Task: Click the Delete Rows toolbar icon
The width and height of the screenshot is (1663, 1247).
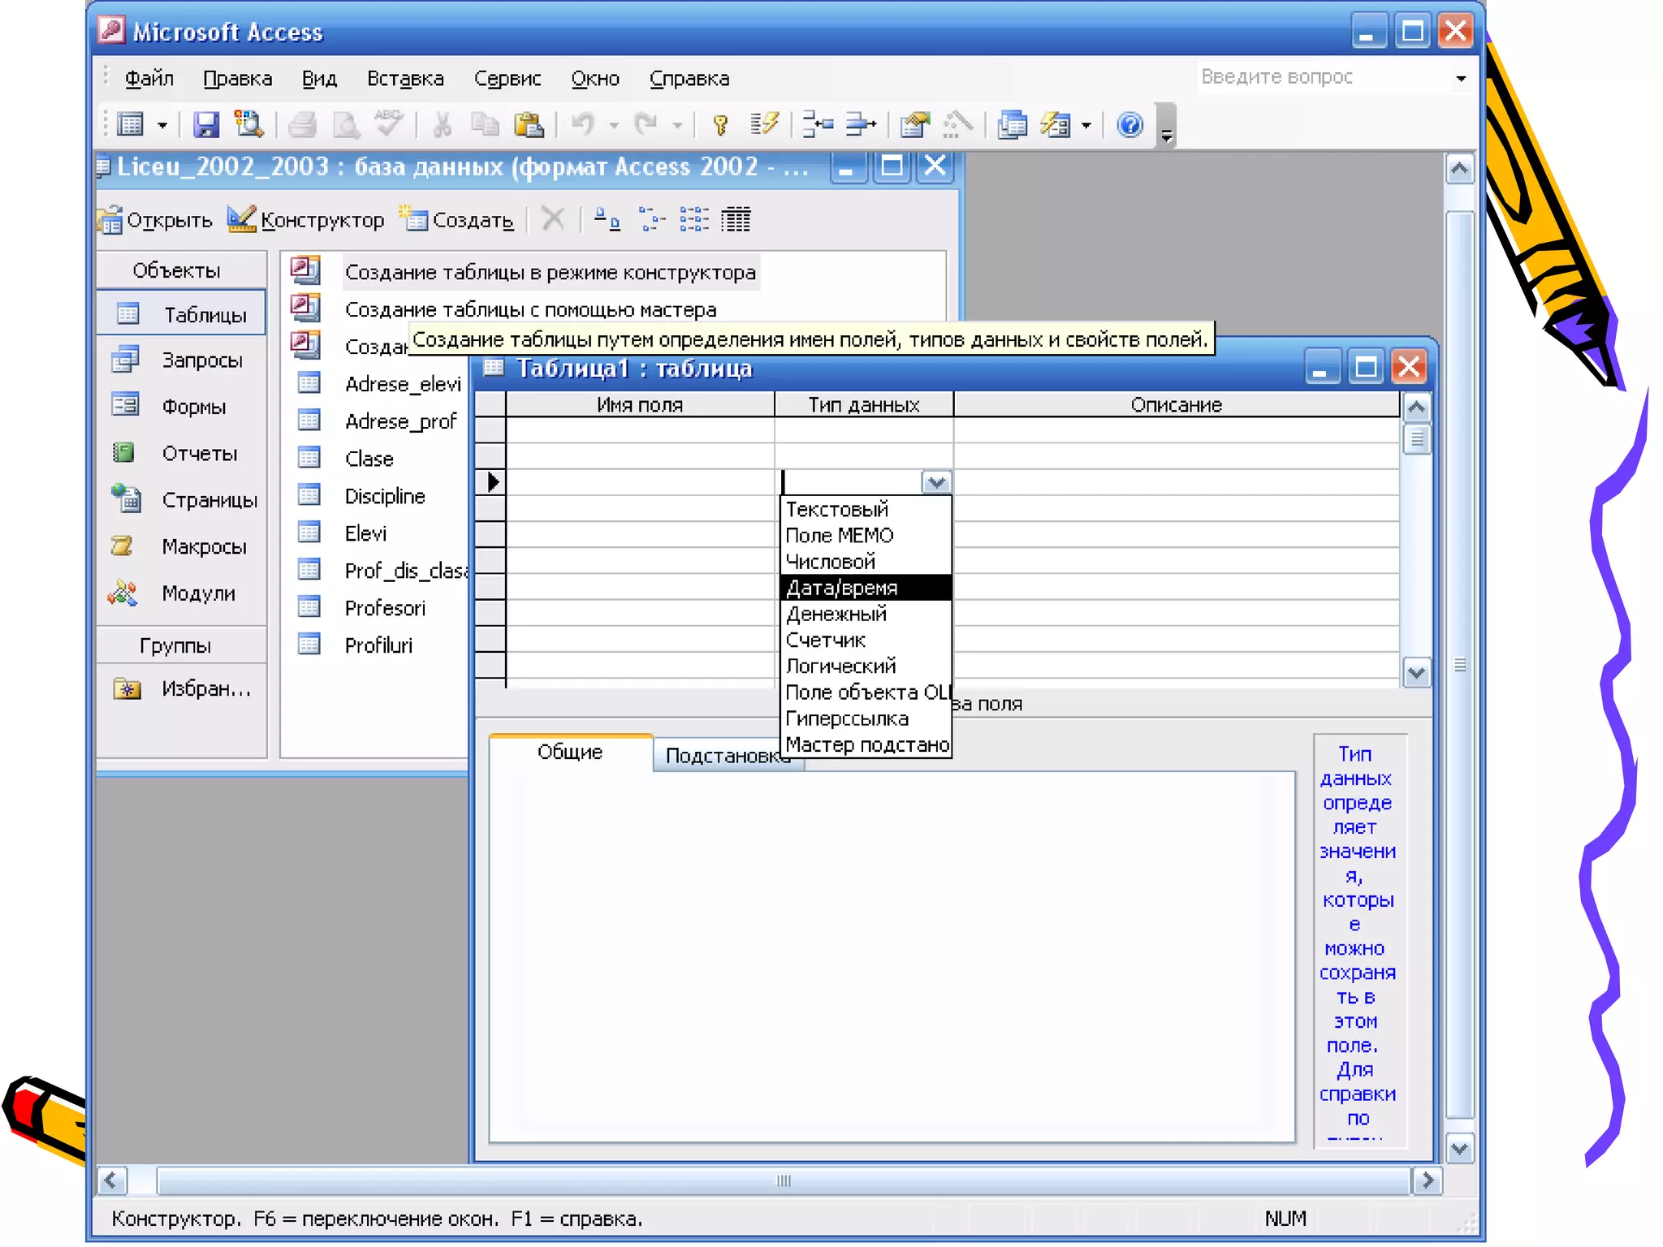Action: 861,125
